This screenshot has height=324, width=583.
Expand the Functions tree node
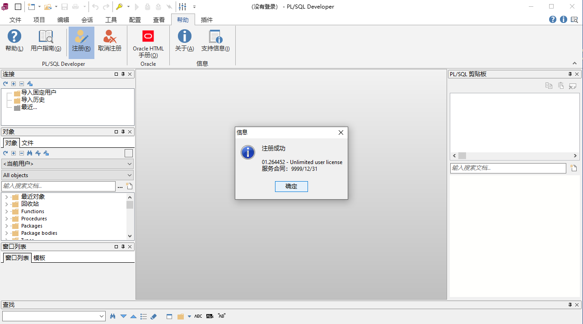(6, 211)
